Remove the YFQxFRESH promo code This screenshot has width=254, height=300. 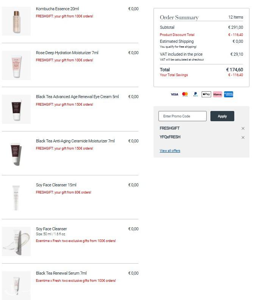click(x=243, y=137)
